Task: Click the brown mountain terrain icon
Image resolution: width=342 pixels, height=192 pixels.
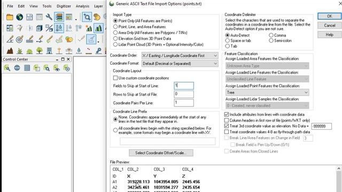Action: pyautogui.click(x=10, y=51)
